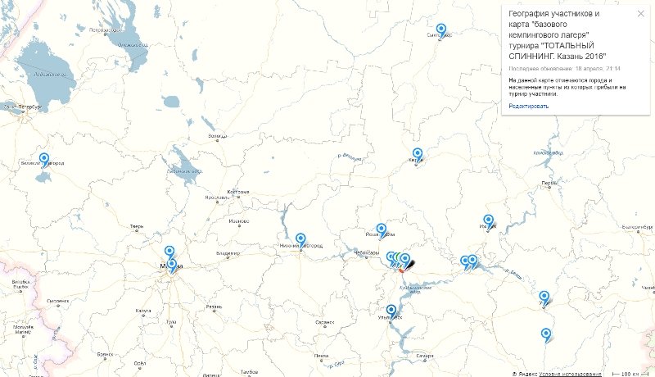Click the Самара city label
655x377 pixels.
click(424, 356)
